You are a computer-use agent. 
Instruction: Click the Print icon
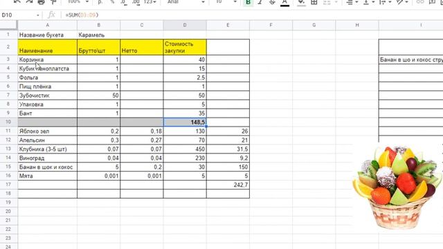click(42, 1)
